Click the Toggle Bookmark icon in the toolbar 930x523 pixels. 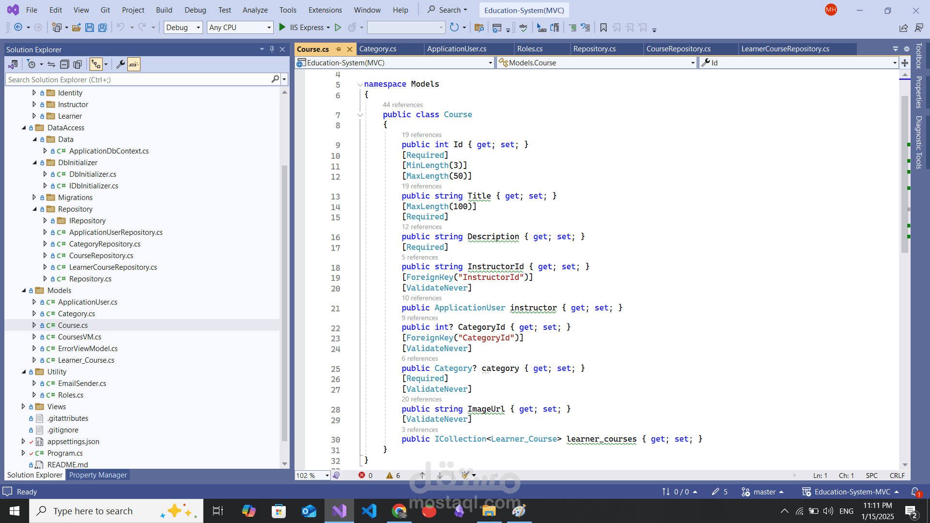click(603, 28)
